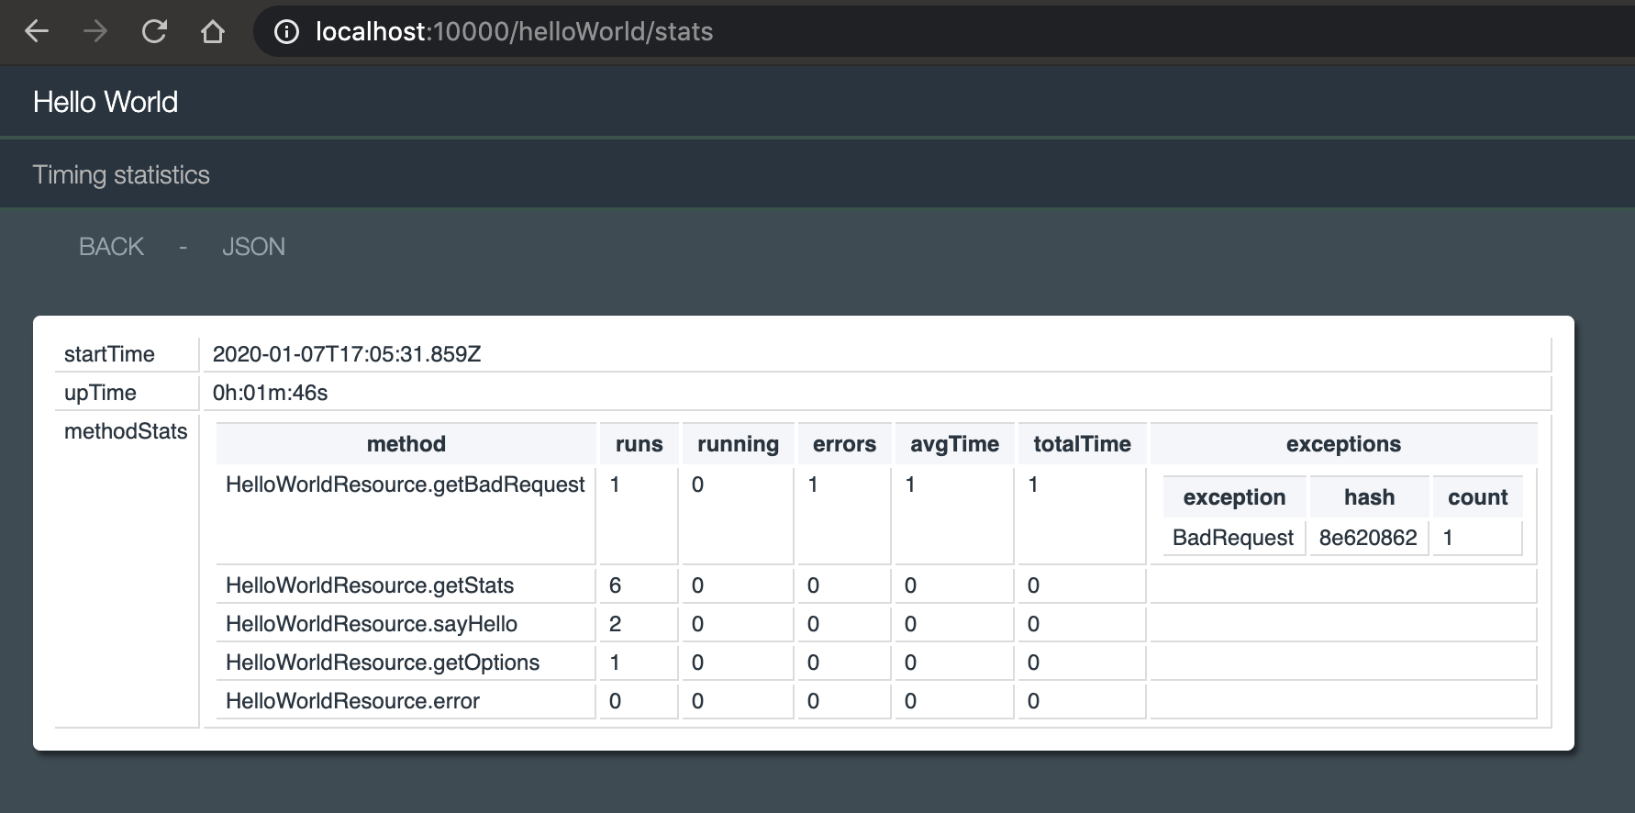This screenshot has height=813, width=1635.
Task: Click the 'avgTime' column header
Action: tap(954, 444)
